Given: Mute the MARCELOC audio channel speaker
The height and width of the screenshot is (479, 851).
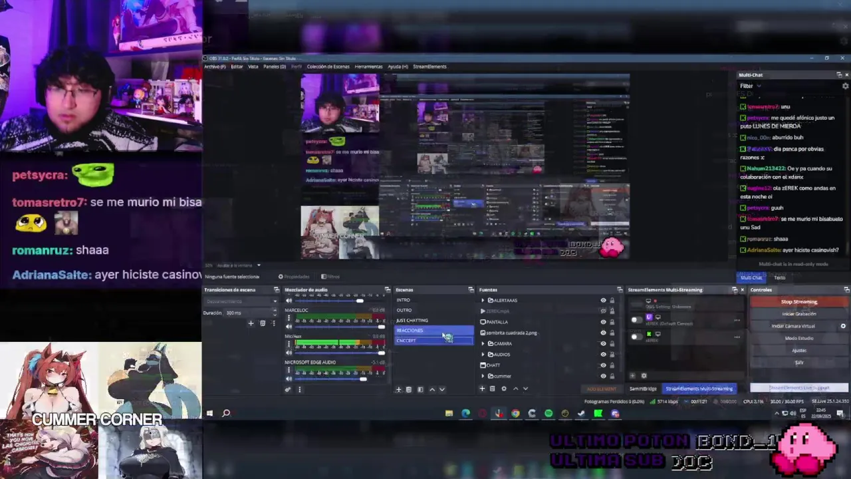Looking at the screenshot, I should pyautogui.click(x=289, y=327).
